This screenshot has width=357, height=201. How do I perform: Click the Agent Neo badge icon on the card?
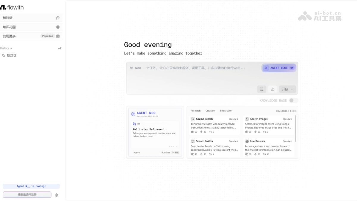[133, 113]
